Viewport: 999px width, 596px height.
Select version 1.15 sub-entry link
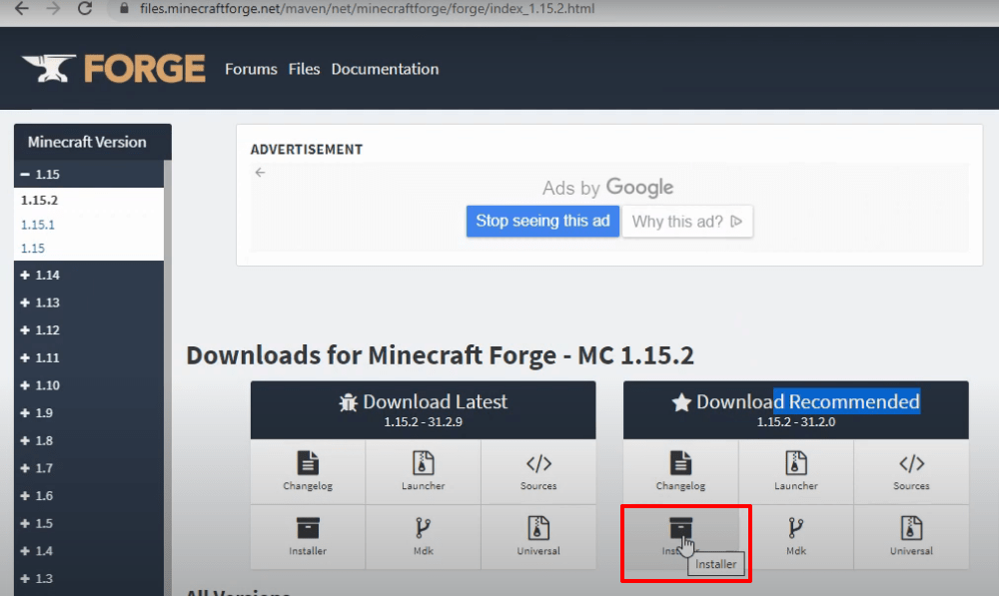coord(33,249)
